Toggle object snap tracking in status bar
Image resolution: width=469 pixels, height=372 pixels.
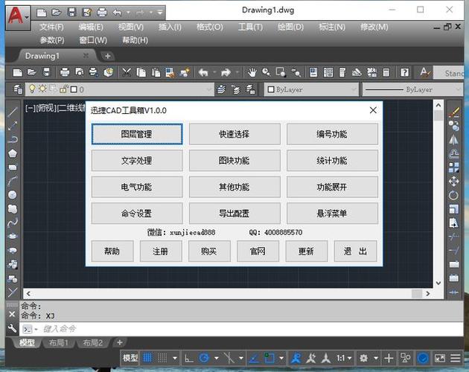click(255, 358)
